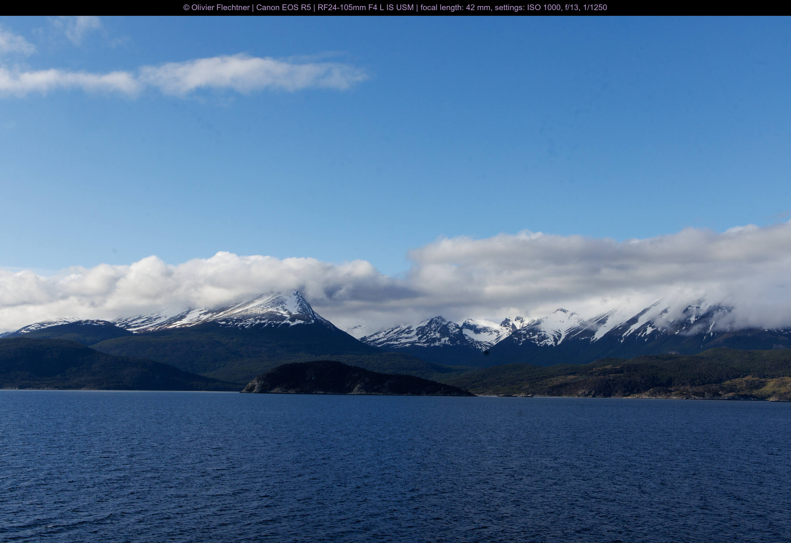Click the landscape photo of snowy mountains

pos(395,279)
